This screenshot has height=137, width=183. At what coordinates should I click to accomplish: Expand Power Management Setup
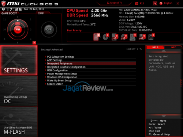coord(90,74)
